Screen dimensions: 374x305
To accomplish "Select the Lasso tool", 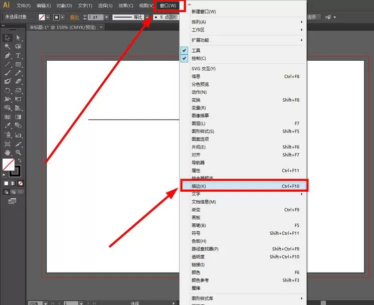I will 18,46.
